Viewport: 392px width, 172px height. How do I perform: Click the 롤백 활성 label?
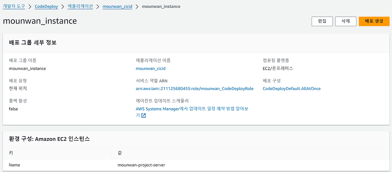18,101
